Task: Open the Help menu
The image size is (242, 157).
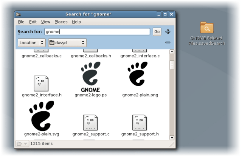Action: tap(76, 22)
